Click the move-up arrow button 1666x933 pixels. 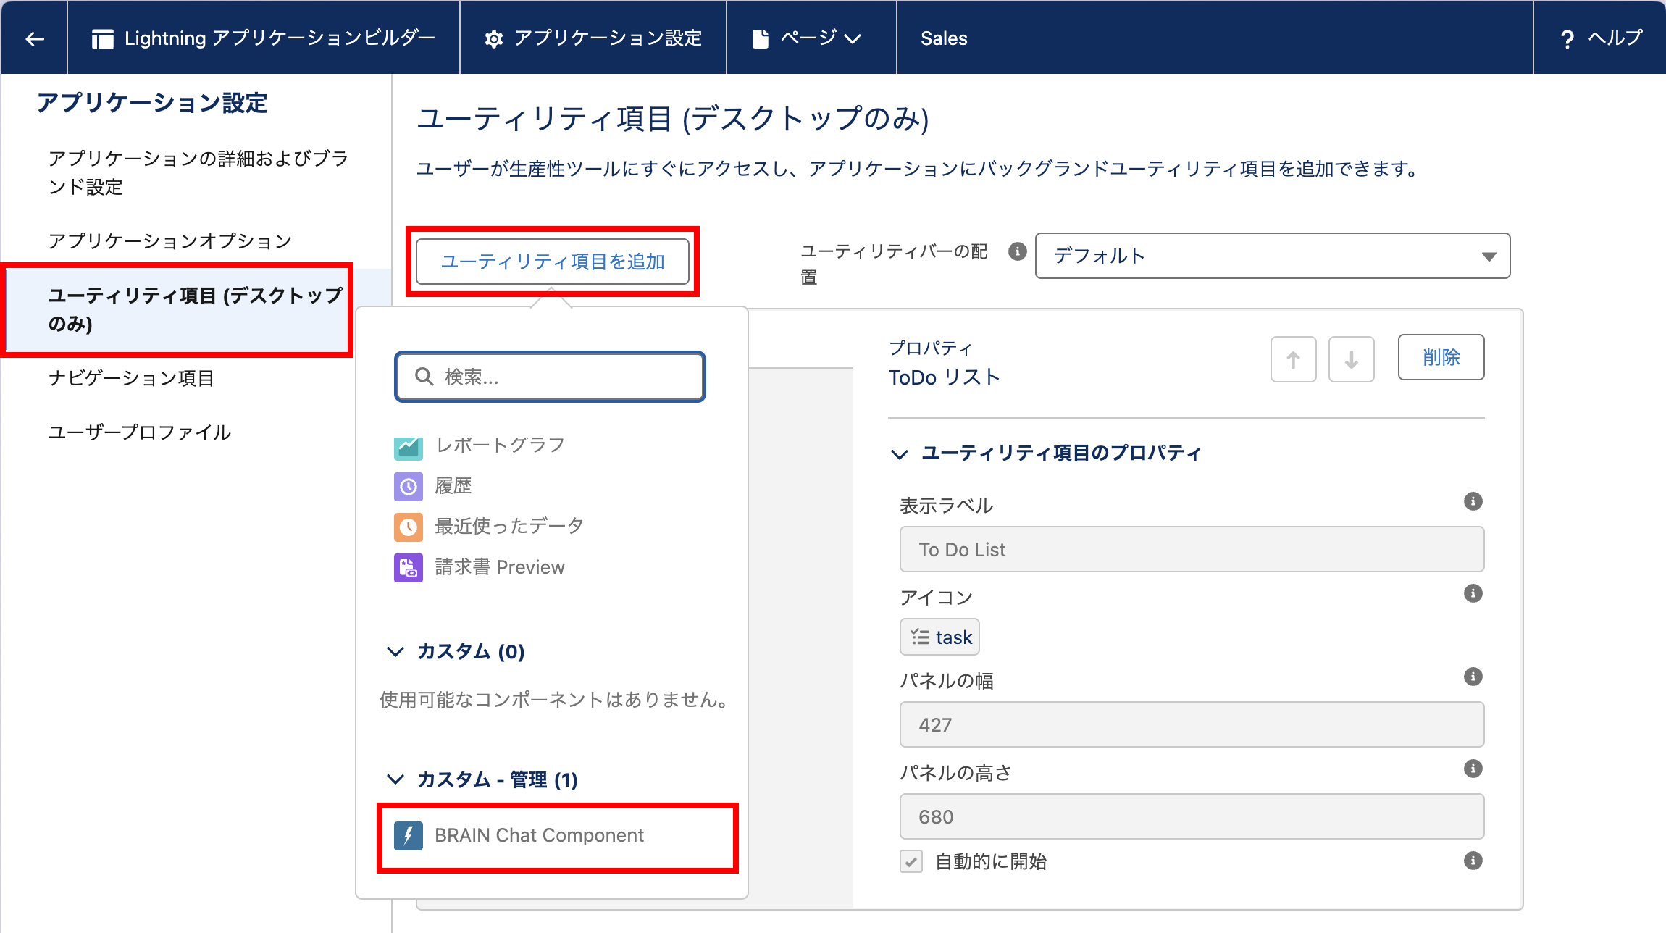pos(1293,359)
